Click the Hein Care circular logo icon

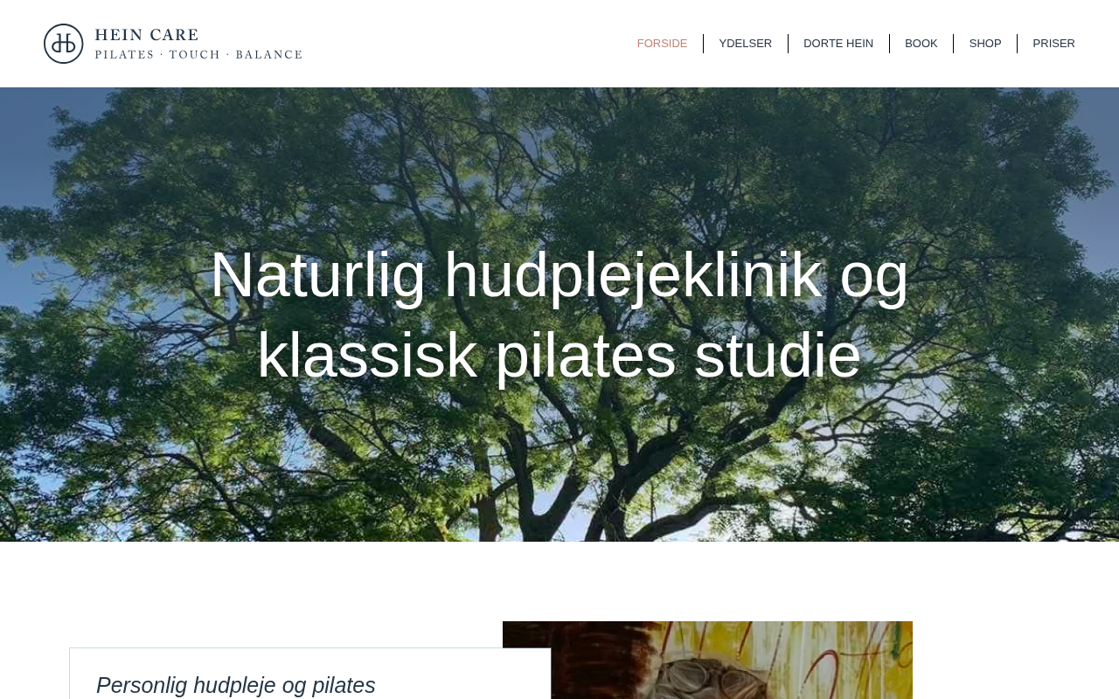pyautogui.click(x=64, y=44)
